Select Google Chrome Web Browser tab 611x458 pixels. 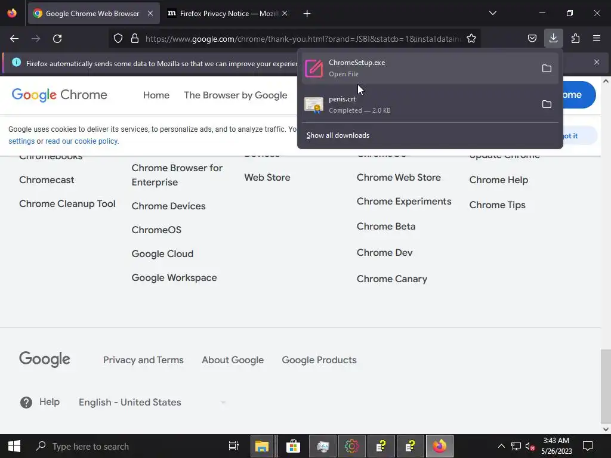click(x=94, y=13)
